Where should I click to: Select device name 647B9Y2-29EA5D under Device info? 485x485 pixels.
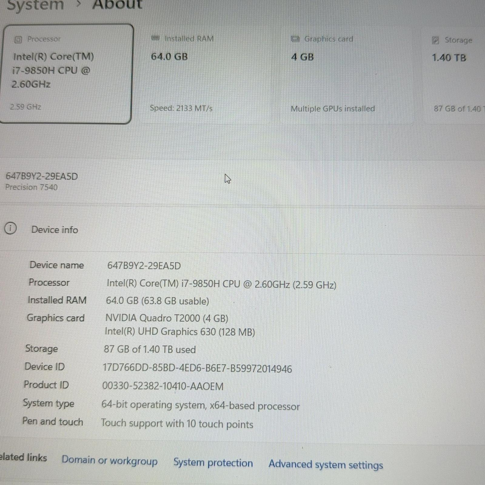click(x=144, y=266)
